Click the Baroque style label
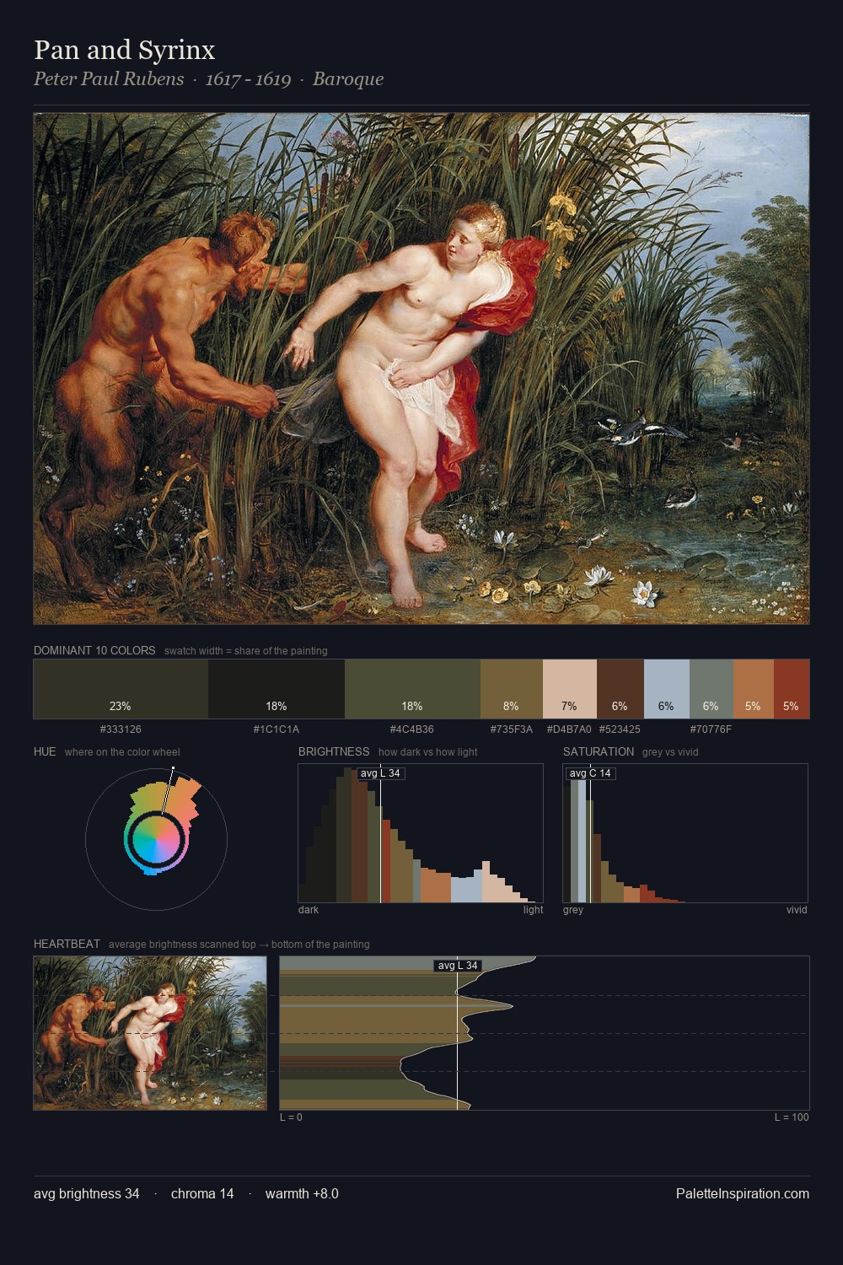 348,79
